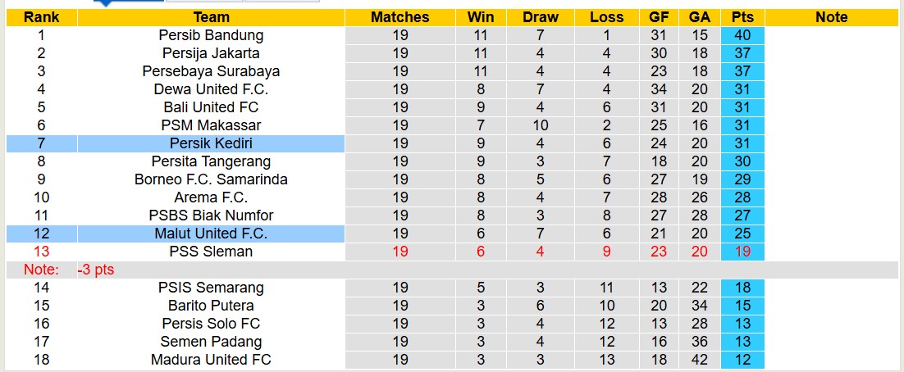
Task: Click the Note column header
Action: [x=831, y=17]
